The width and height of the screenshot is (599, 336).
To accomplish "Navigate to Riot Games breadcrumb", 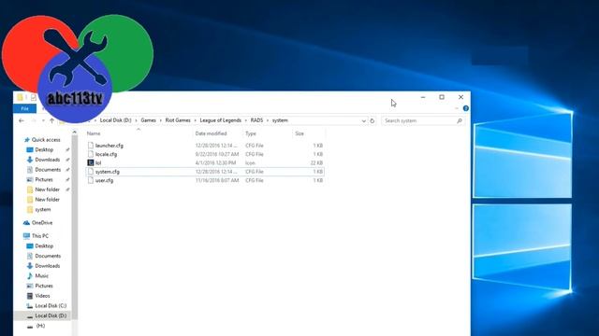I will (178, 120).
